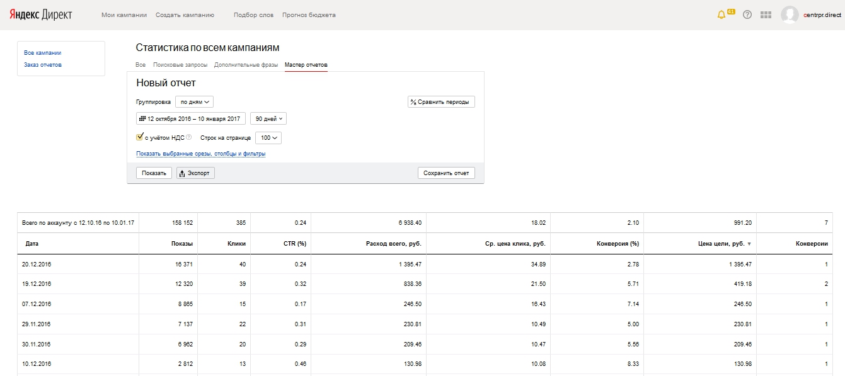Open the help question mark icon
This screenshot has height=376, width=845.
747,14
